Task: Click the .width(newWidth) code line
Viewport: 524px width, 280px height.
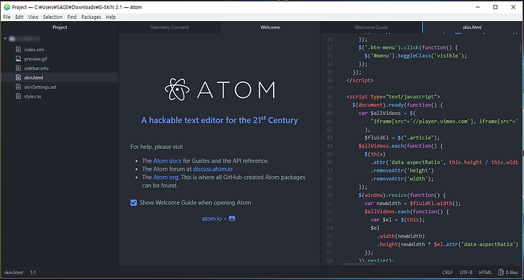Action: tap(400, 236)
